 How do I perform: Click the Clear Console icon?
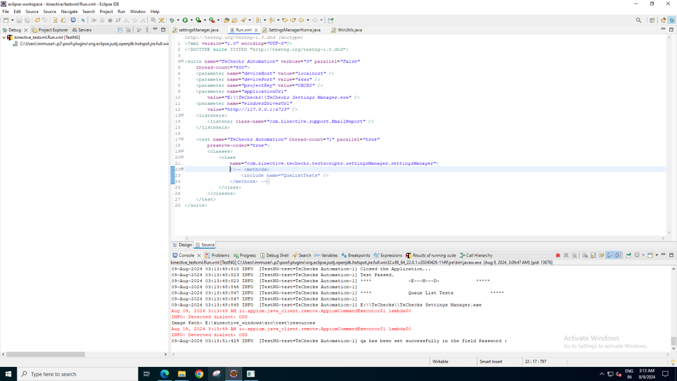tap(585, 256)
